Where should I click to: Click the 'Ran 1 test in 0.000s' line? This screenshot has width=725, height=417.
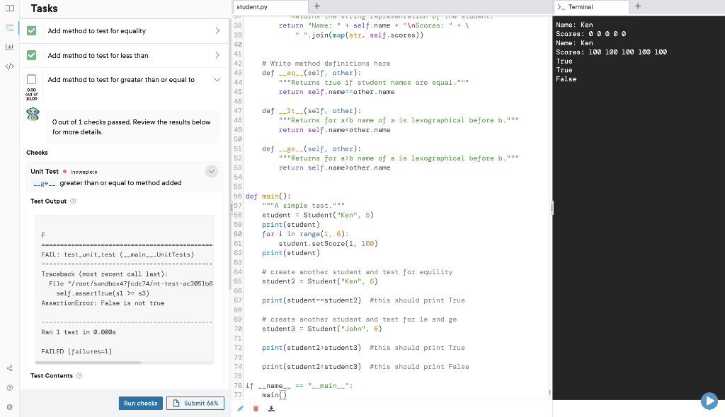click(x=78, y=332)
